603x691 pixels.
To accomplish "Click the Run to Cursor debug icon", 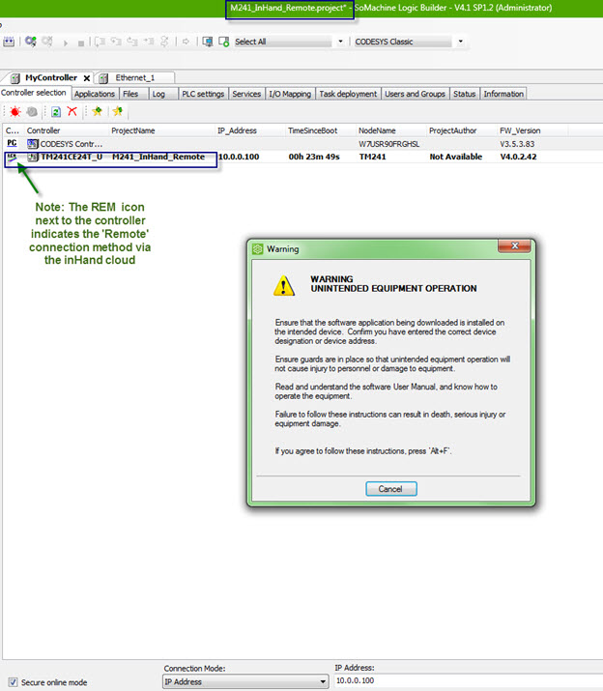I will coord(149,42).
